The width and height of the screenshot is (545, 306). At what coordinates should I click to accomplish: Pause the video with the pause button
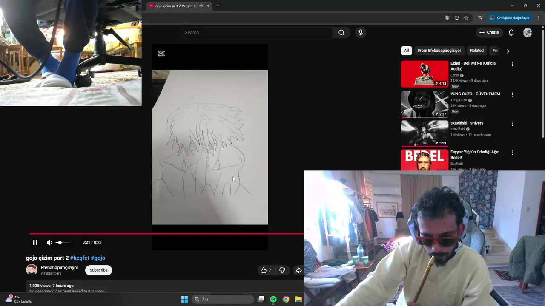point(35,242)
